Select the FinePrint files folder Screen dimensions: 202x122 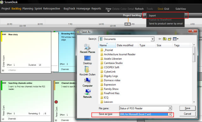110,93
